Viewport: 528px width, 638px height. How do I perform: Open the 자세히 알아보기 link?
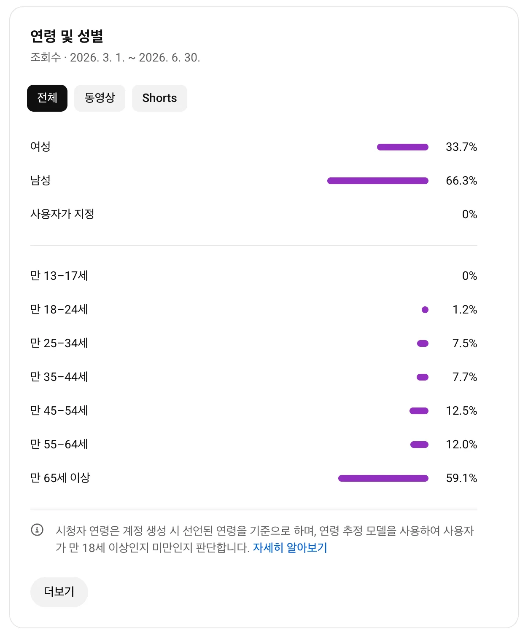[x=290, y=547]
